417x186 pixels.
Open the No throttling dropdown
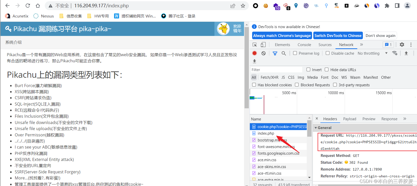point(372,53)
